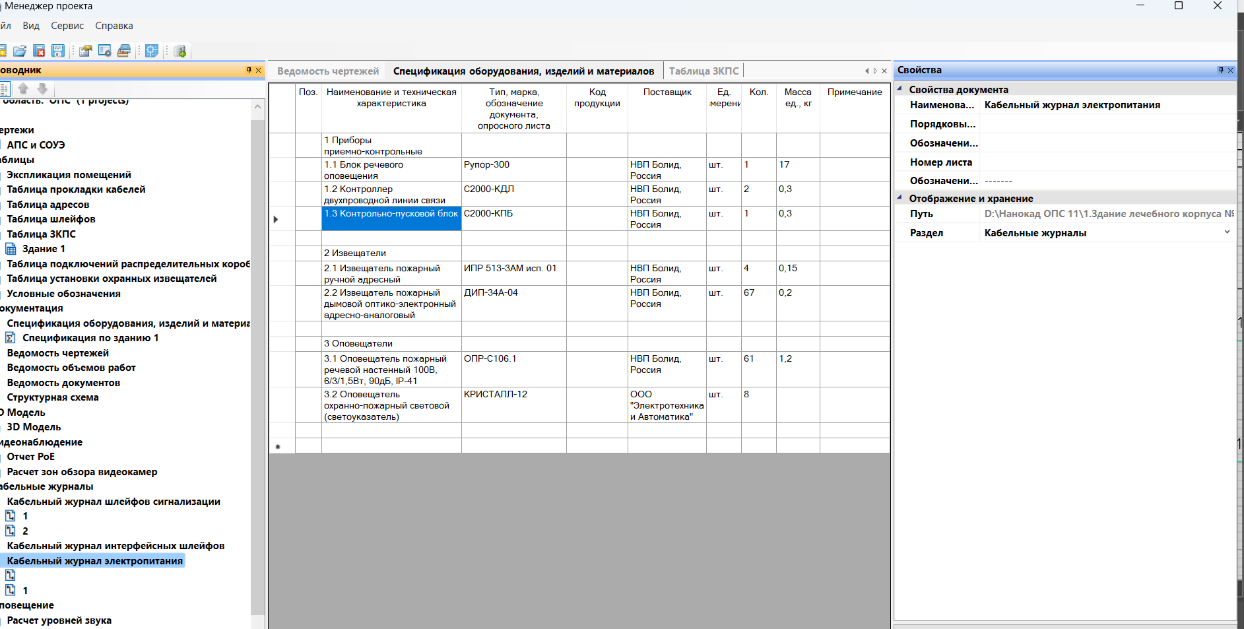This screenshot has width=1244, height=629.
Task: Click the ИПР 513-3АМ исп. 01 cell
Action: coord(513,273)
